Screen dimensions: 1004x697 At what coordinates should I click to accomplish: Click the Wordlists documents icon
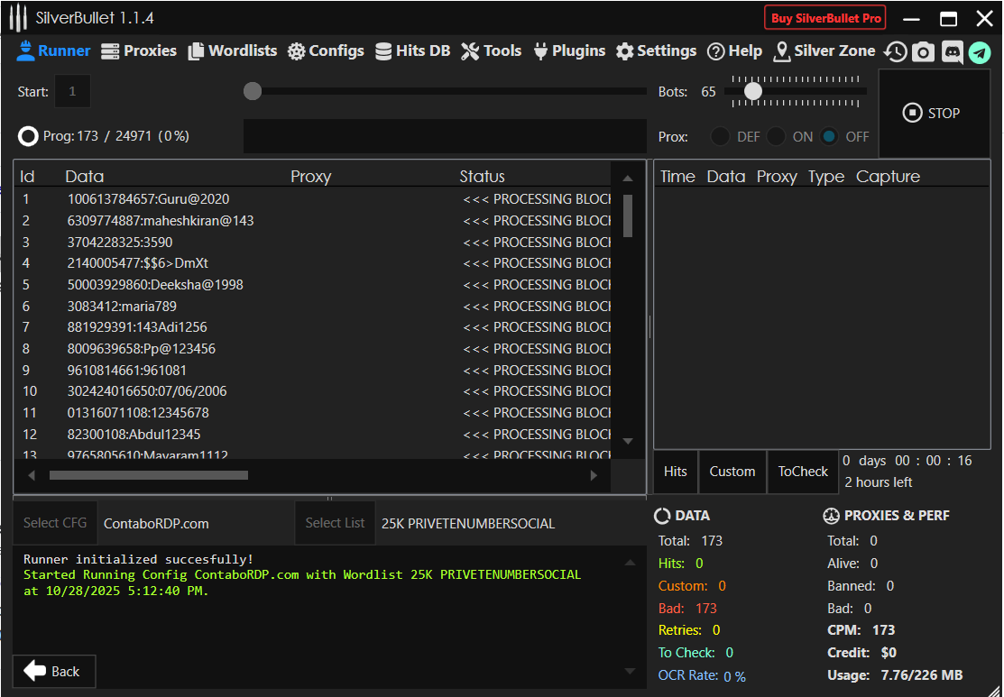195,51
